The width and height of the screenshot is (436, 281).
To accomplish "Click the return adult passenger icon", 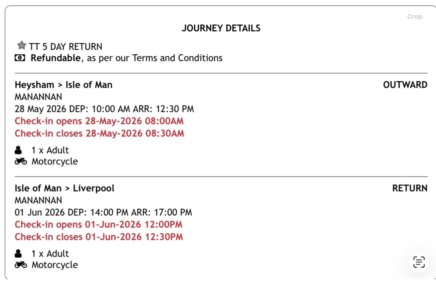I will click(18, 253).
